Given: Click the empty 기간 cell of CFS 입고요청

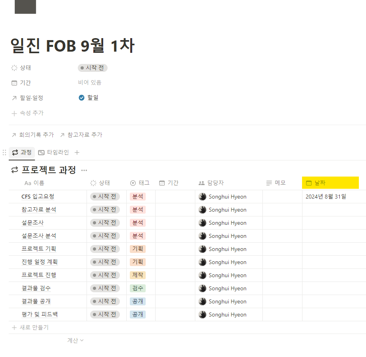Looking at the screenshot, I should click(175, 197).
